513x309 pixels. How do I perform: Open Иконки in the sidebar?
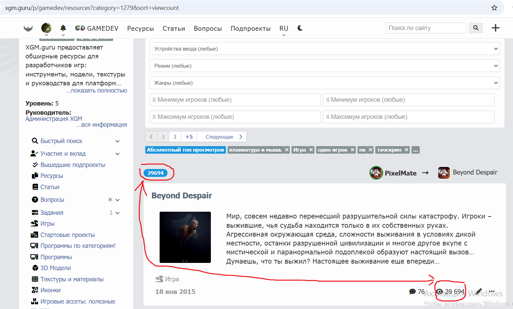(x=50, y=290)
